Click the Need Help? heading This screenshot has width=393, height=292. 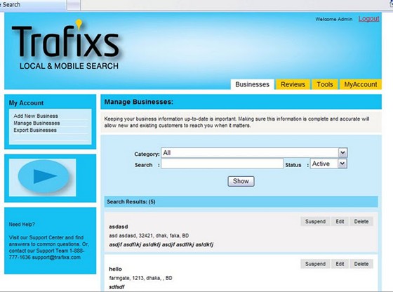click(22, 225)
